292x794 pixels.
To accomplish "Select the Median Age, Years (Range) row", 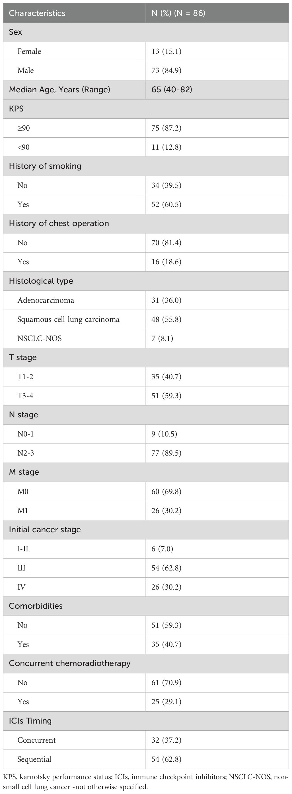I will tap(146, 90).
